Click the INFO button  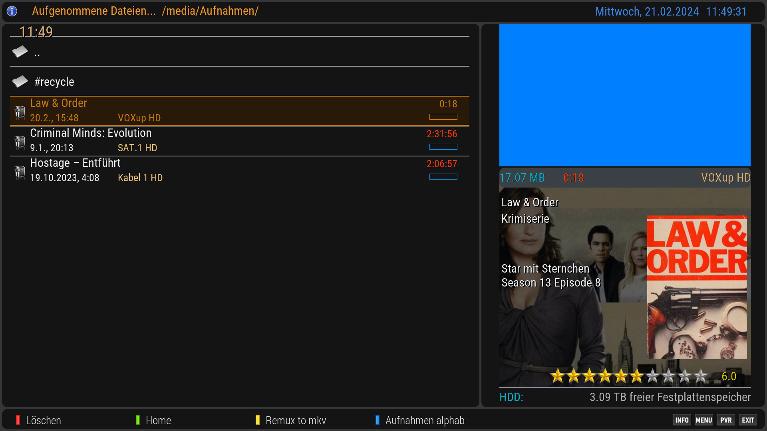(682, 420)
